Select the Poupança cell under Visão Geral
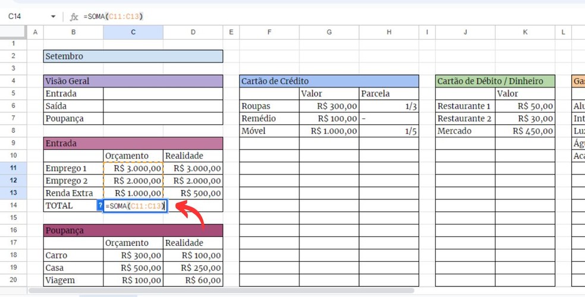Image resolution: width=585 pixels, height=297 pixels. 74,118
